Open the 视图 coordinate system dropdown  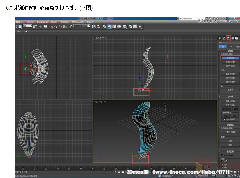pyautogui.click(x=28, y=26)
